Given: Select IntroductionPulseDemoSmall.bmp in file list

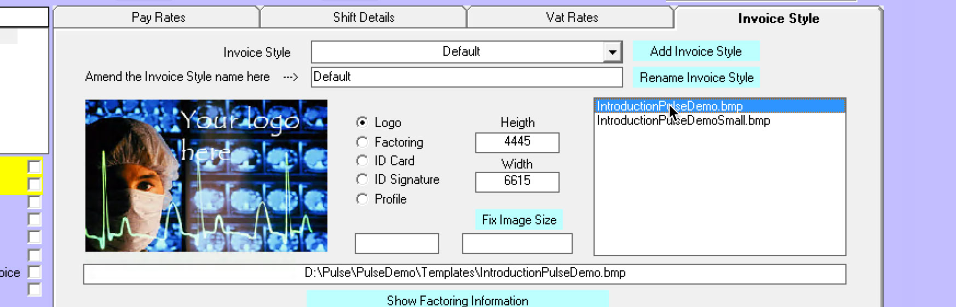Looking at the screenshot, I should (x=683, y=121).
